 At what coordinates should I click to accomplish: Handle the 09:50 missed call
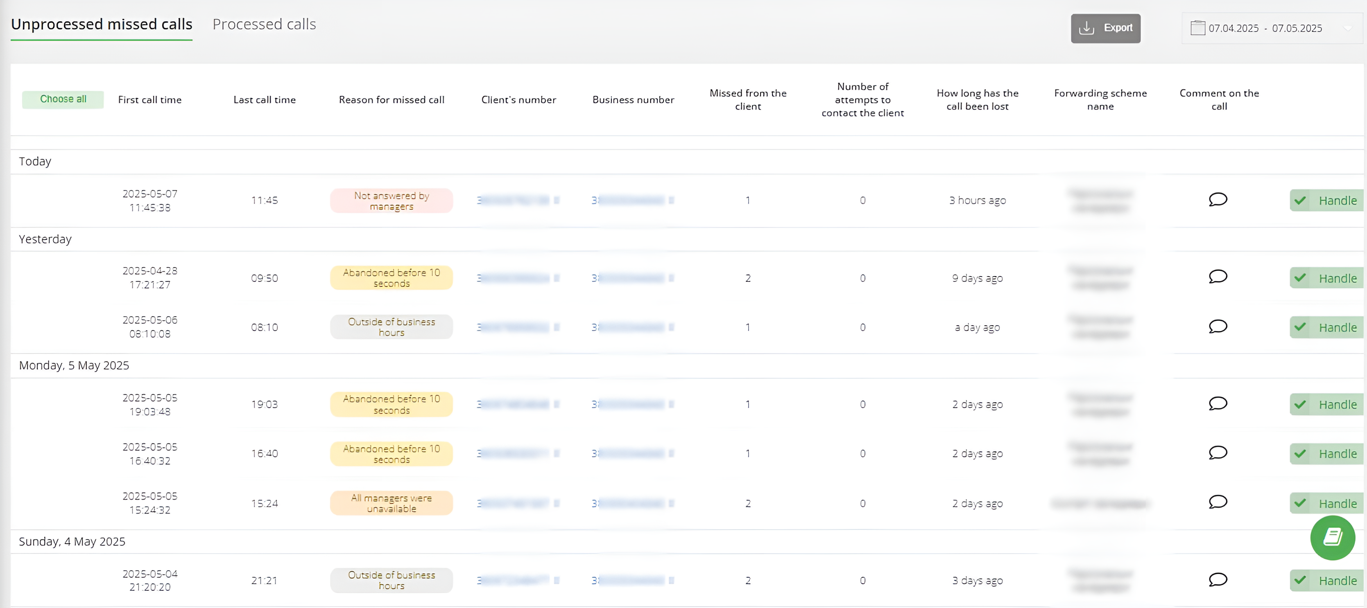1328,278
